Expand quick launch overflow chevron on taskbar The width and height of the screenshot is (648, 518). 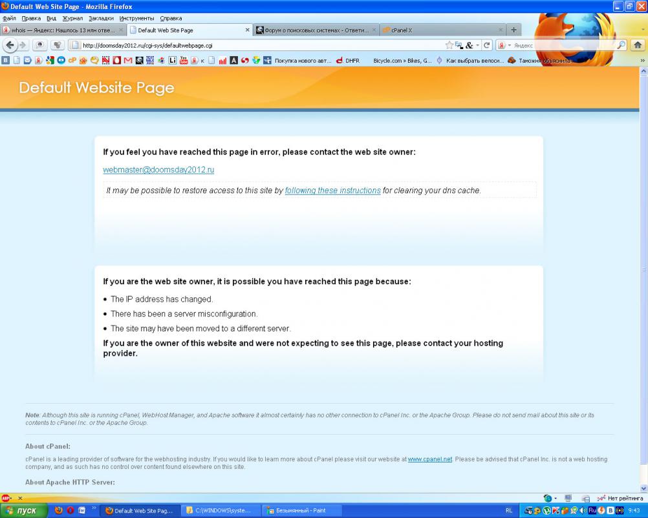coord(93,508)
